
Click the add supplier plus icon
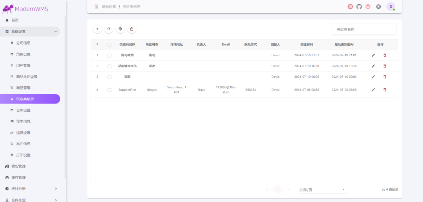97,29
